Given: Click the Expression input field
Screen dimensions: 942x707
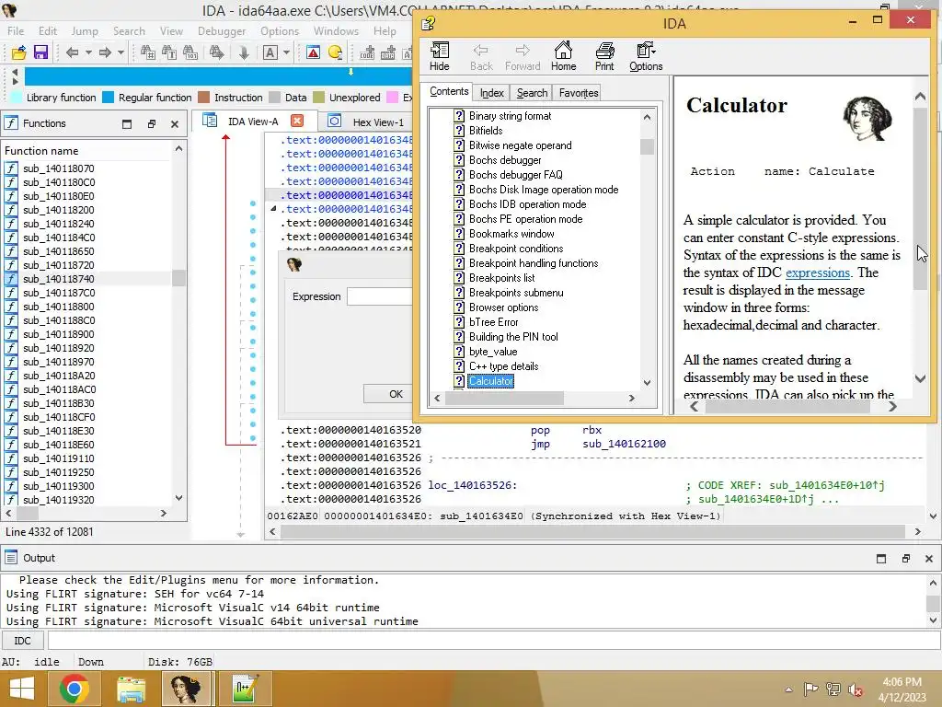Looking at the screenshot, I should [x=380, y=296].
